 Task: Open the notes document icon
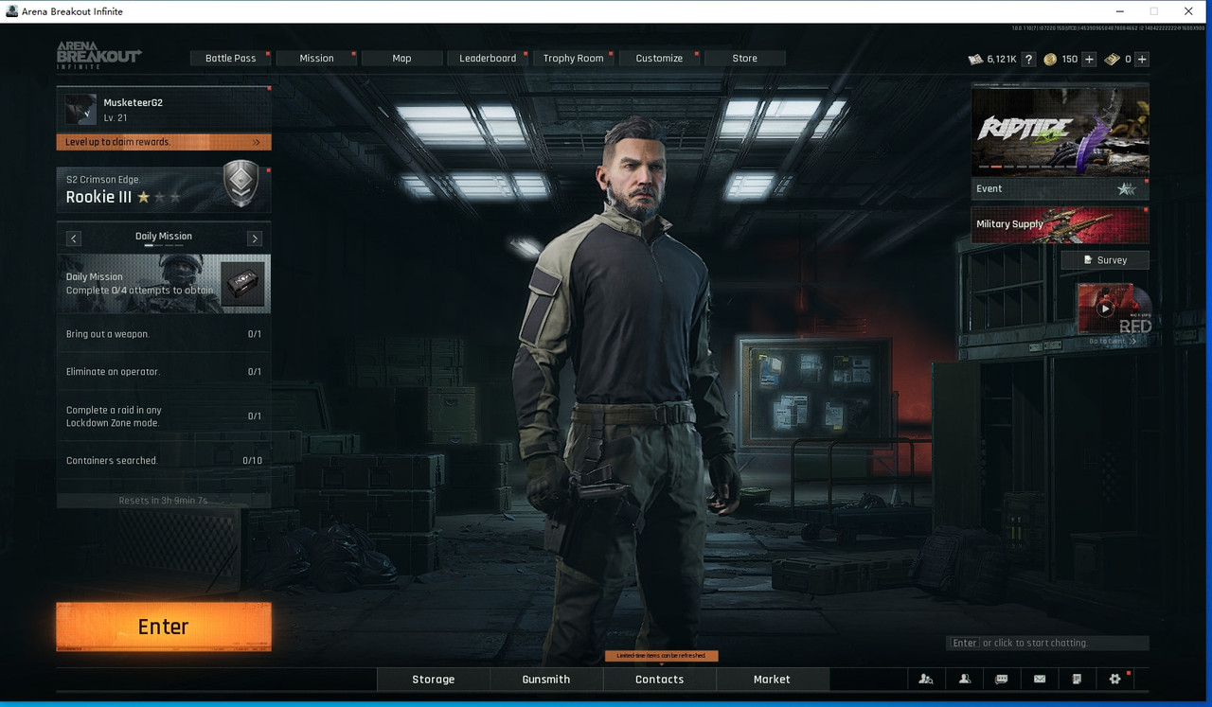click(x=1077, y=679)
